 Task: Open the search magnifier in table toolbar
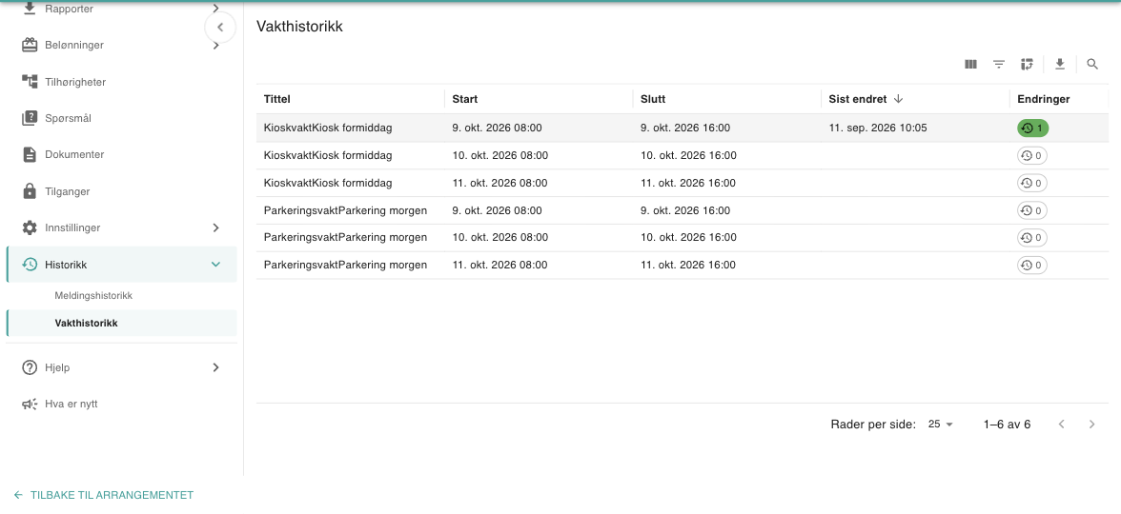coord(1091,65)
